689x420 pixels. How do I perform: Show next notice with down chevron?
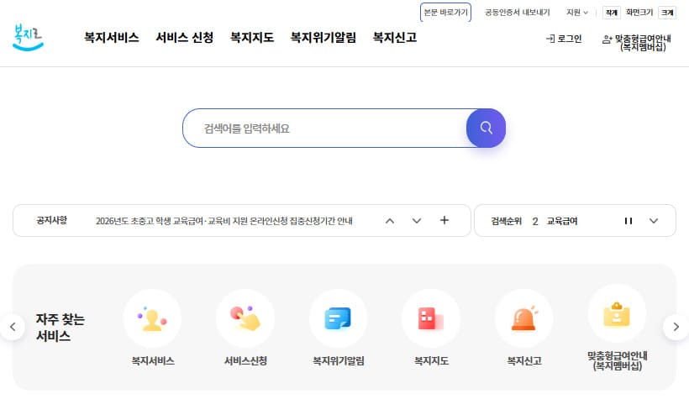(417, 221)
